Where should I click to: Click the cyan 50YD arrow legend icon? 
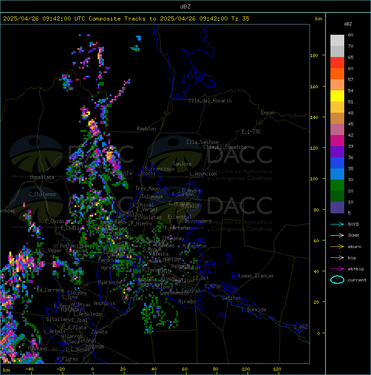click(337, 224)
